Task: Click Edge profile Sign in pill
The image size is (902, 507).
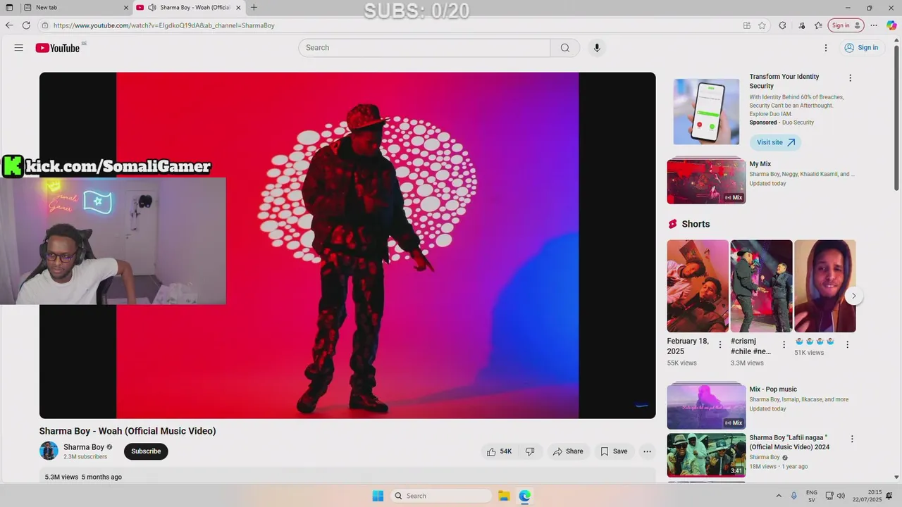Action: tap(846, 25)
